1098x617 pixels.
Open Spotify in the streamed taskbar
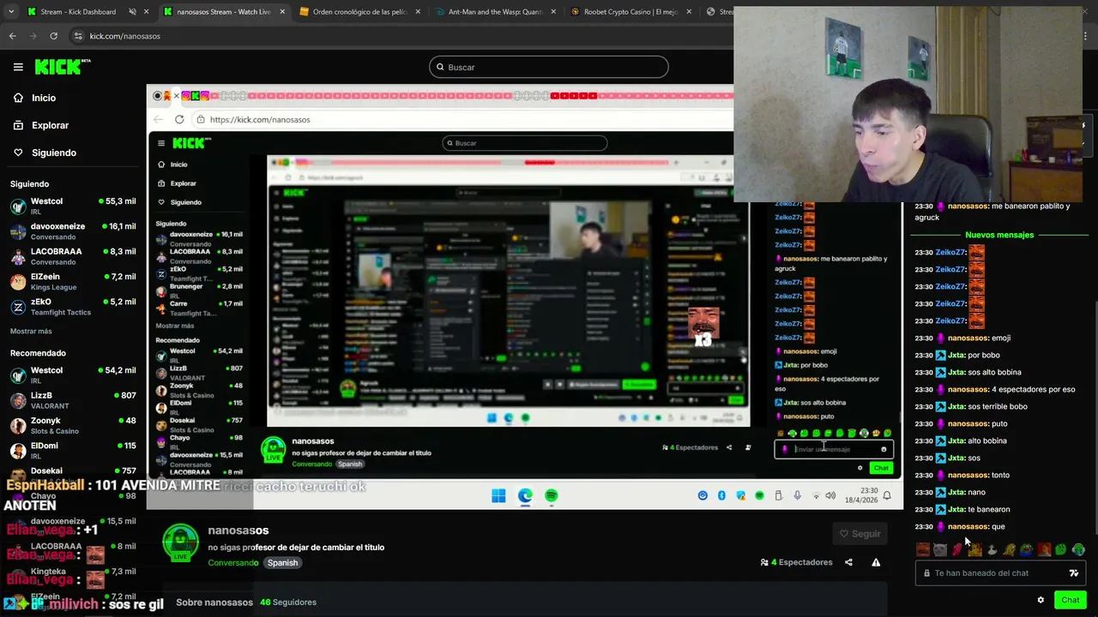click(551, 495)
